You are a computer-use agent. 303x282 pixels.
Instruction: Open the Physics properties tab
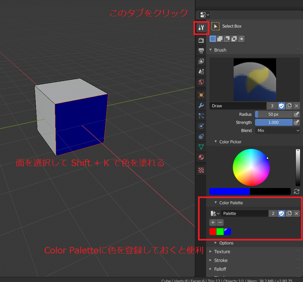pos(201,126)
